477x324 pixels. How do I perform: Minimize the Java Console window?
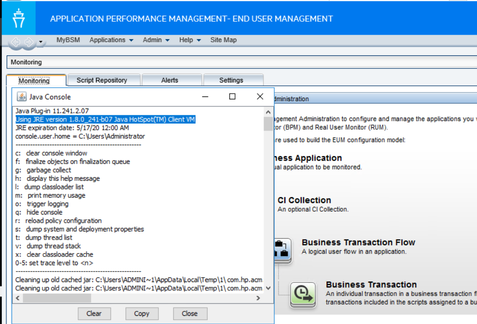click(205, 96)
